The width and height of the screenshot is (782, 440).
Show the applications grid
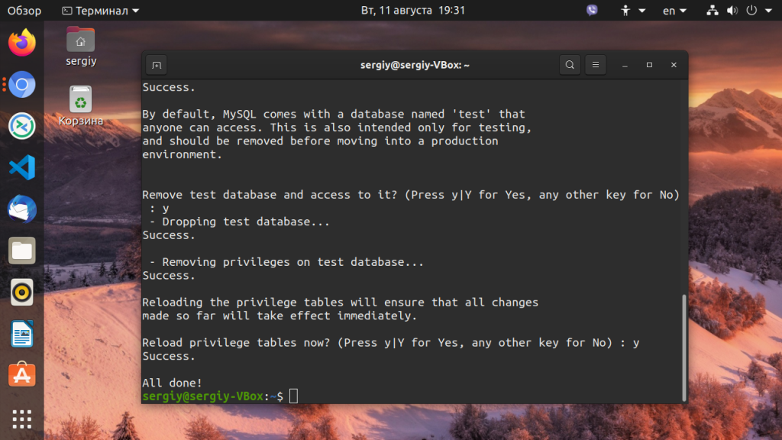point(22,419)
